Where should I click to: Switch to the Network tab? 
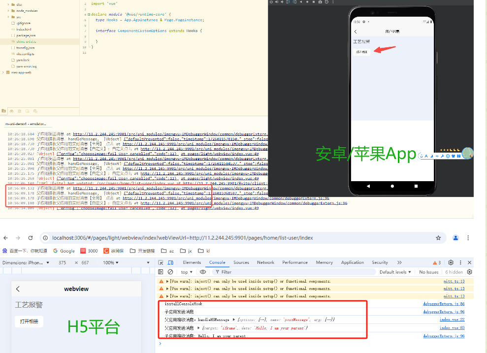[x=265, y=262]
